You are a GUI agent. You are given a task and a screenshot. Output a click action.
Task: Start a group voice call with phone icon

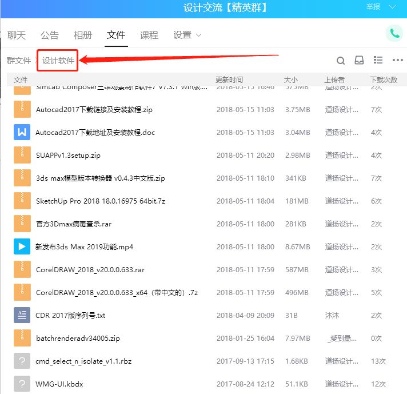395,33
